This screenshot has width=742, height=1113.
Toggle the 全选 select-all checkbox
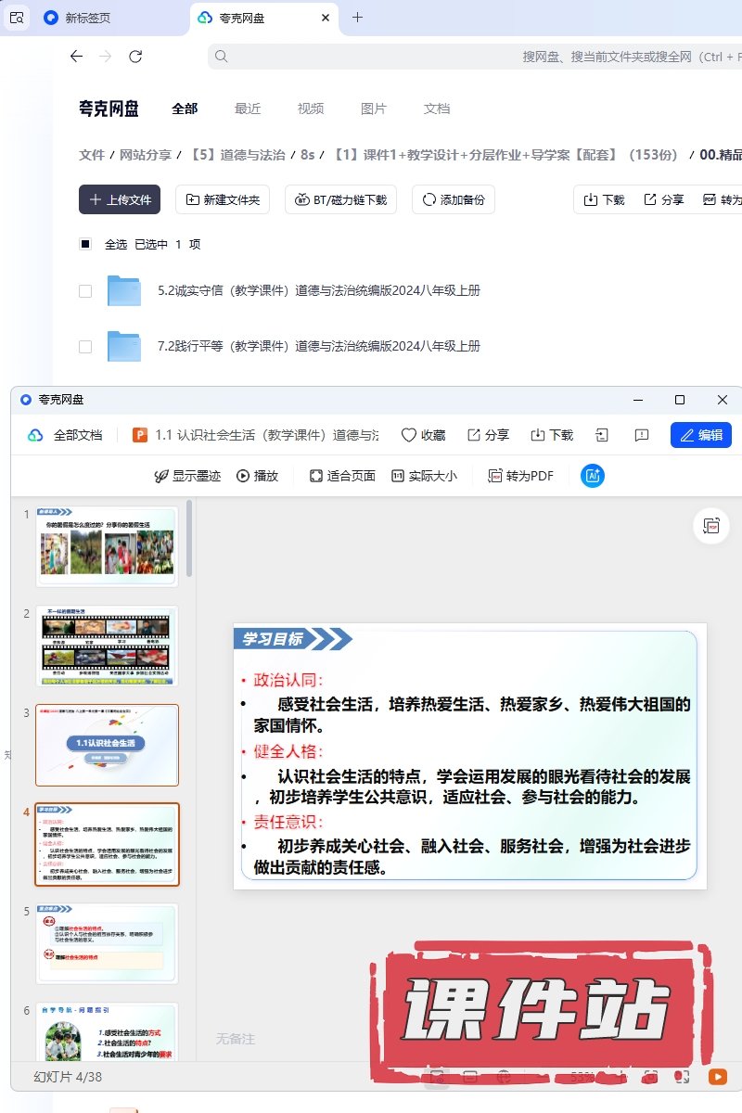point(85,244)
